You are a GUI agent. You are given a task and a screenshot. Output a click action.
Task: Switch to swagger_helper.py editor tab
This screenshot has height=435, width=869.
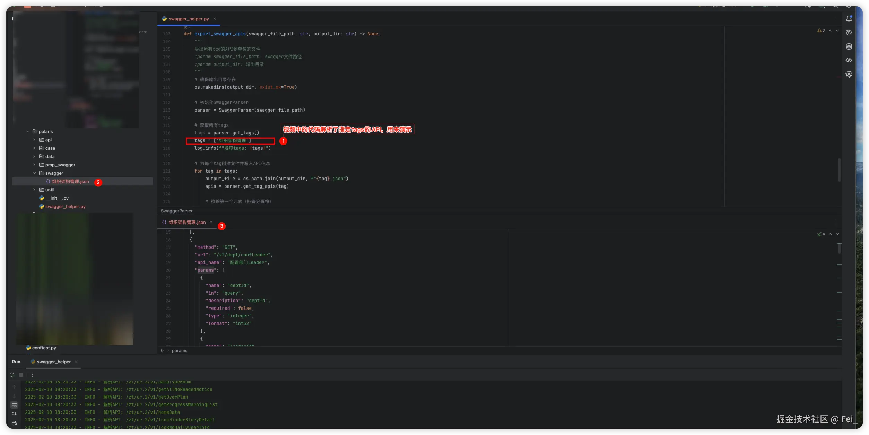188,19
